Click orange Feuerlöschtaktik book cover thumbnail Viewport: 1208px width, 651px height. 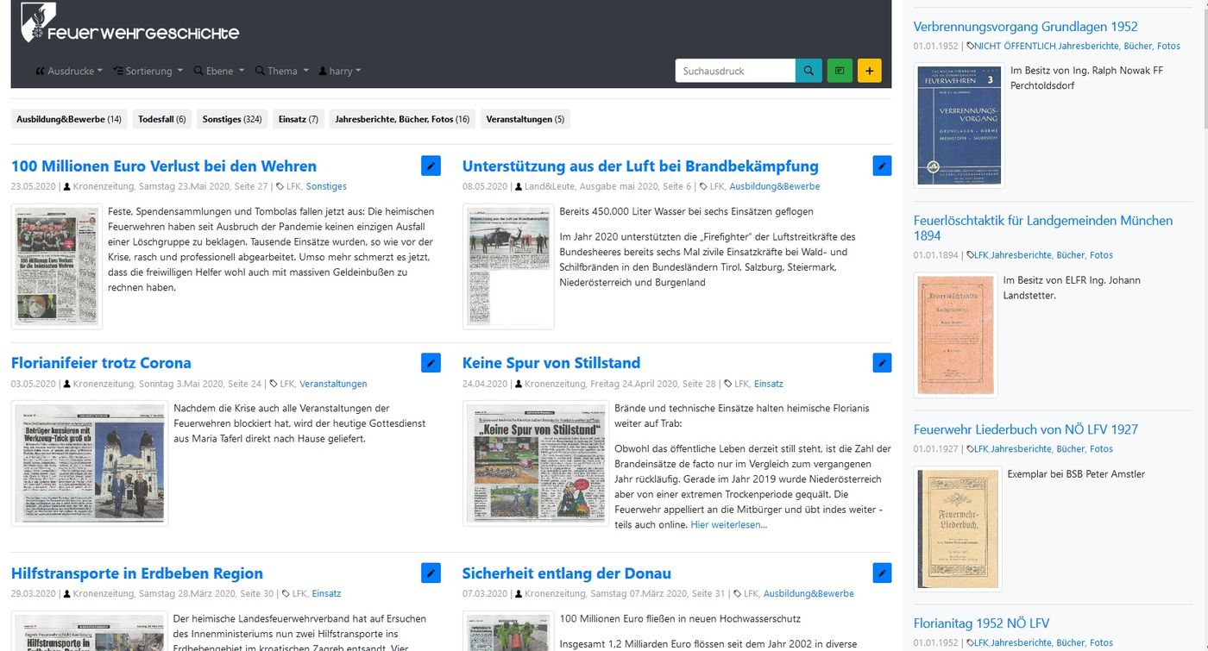point(956,335)
